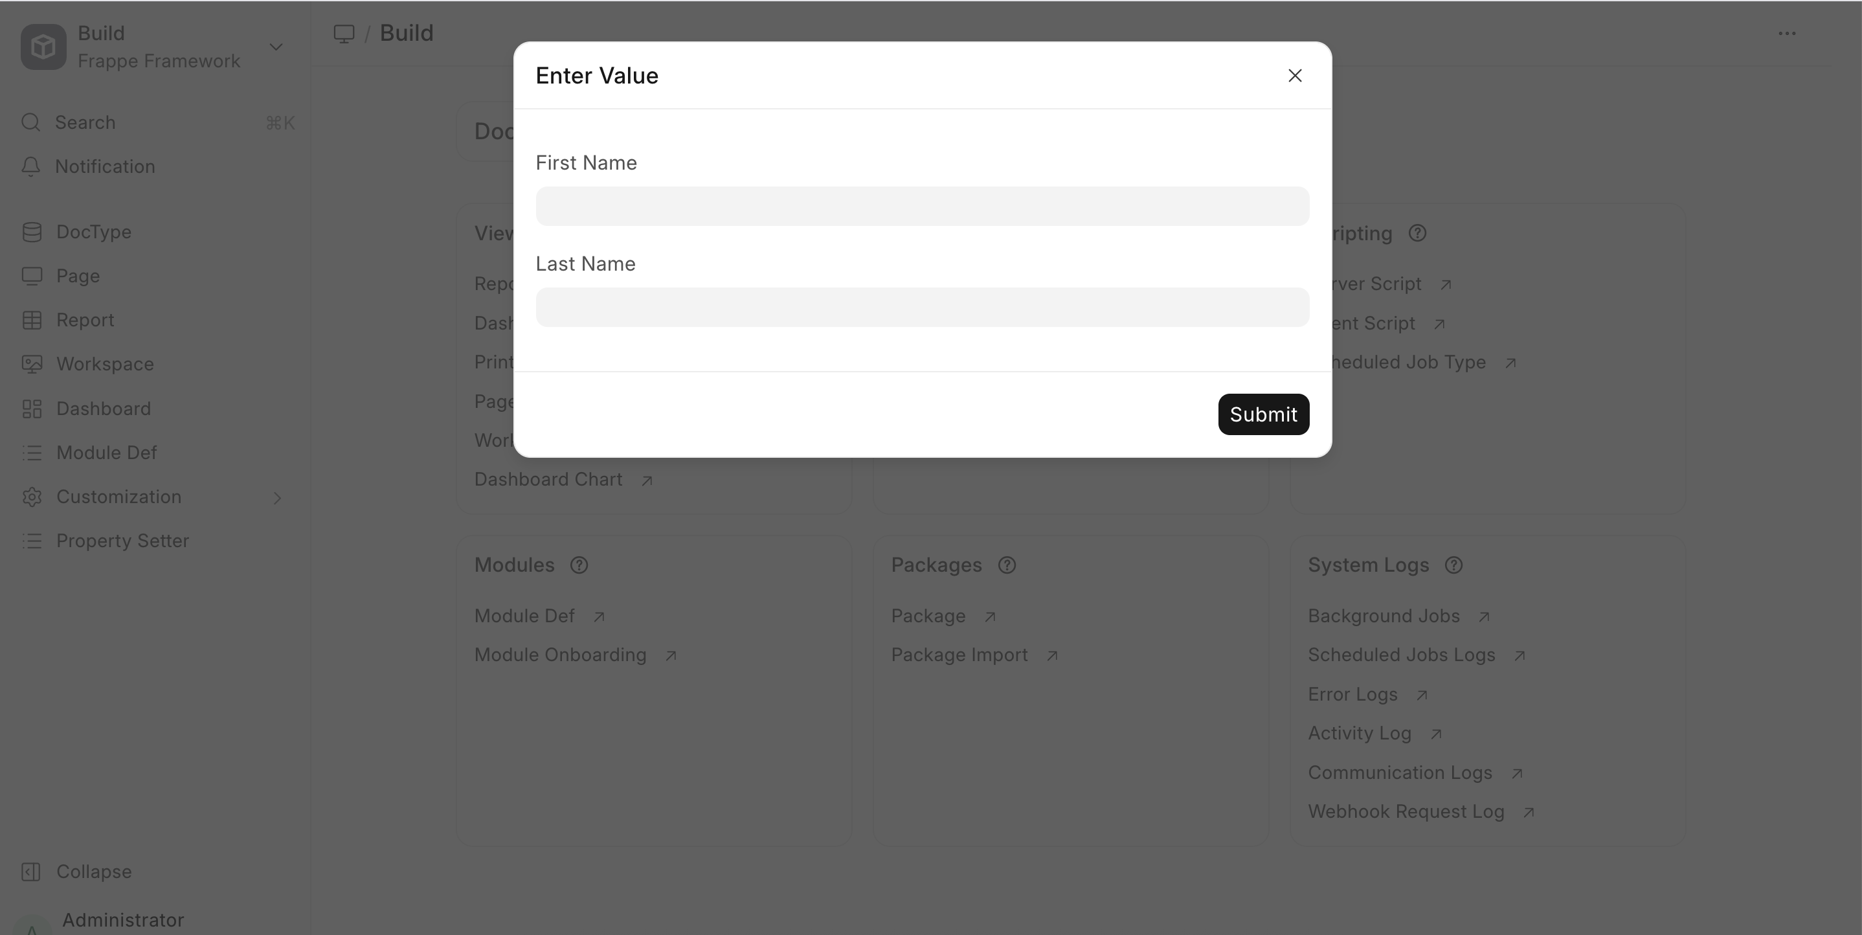This screenshot has width=1862, height=935.
Task: Click the System Logs help icon
Action: (1453, 565)
